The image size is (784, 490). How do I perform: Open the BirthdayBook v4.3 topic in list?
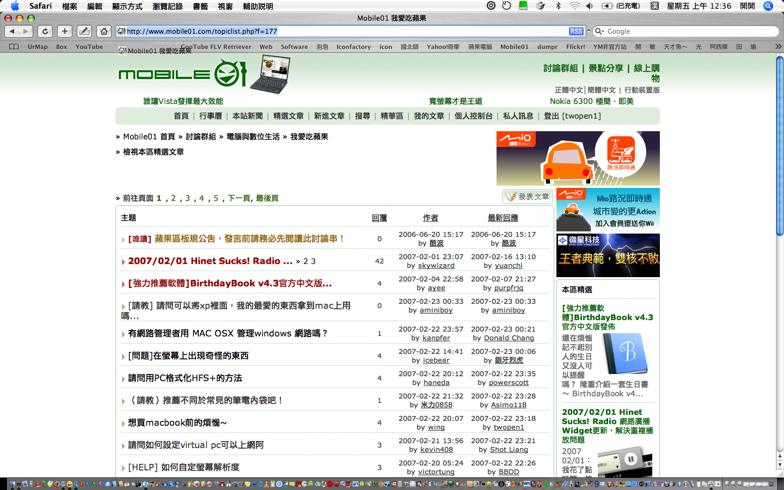click(230, 283)
